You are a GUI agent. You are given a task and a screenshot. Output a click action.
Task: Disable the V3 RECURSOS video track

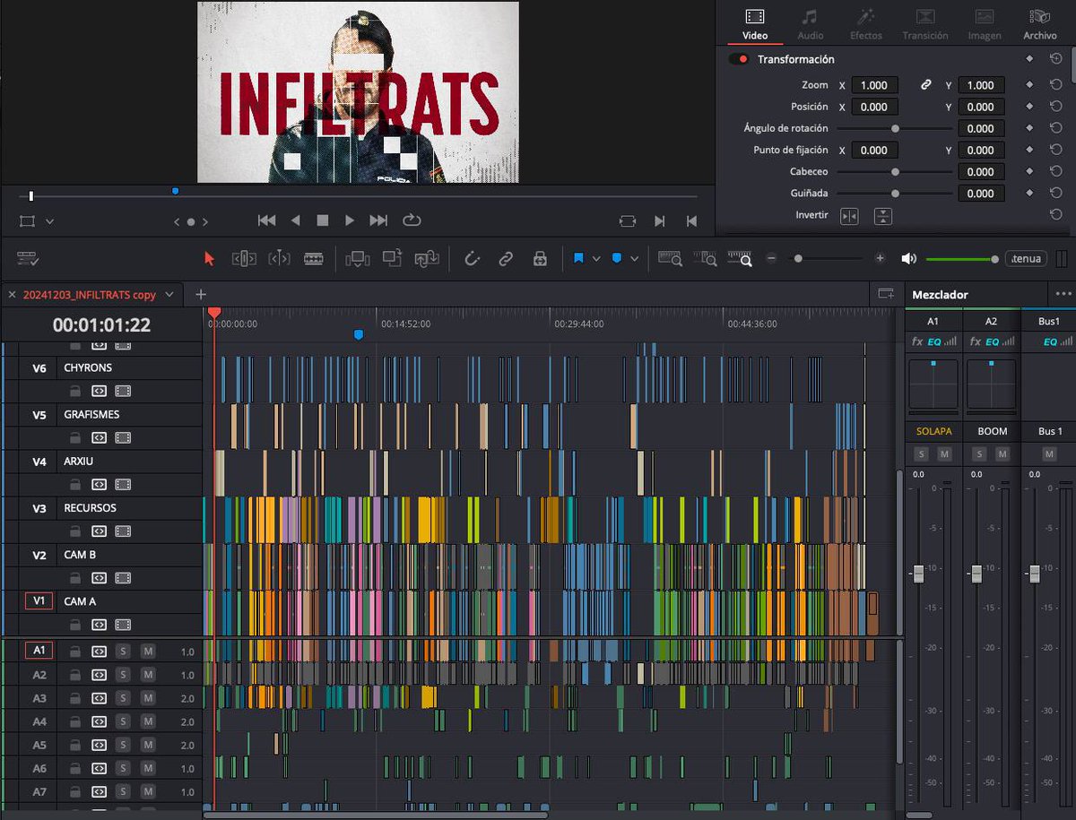point(123,531)
